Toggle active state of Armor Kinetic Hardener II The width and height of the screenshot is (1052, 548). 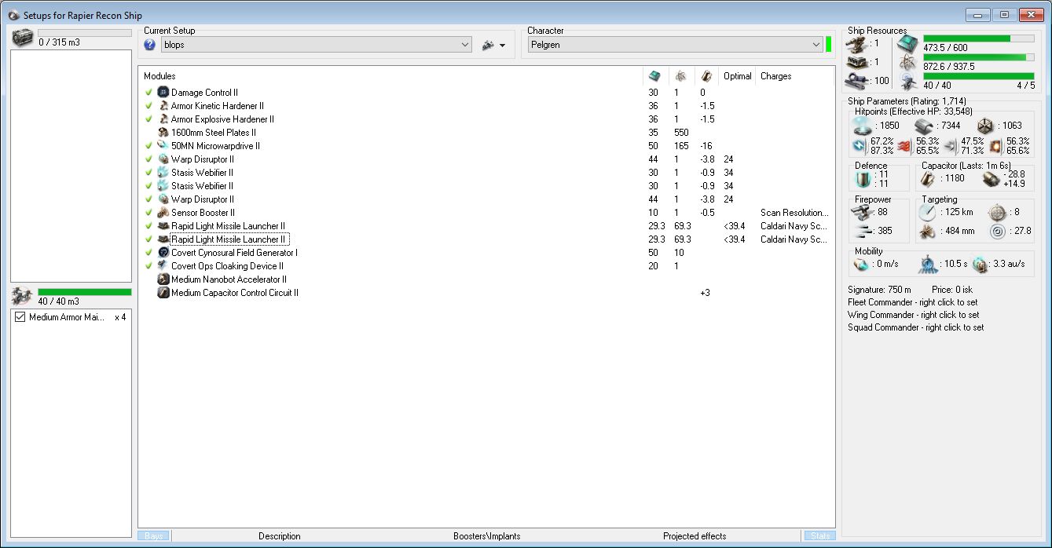148,106
